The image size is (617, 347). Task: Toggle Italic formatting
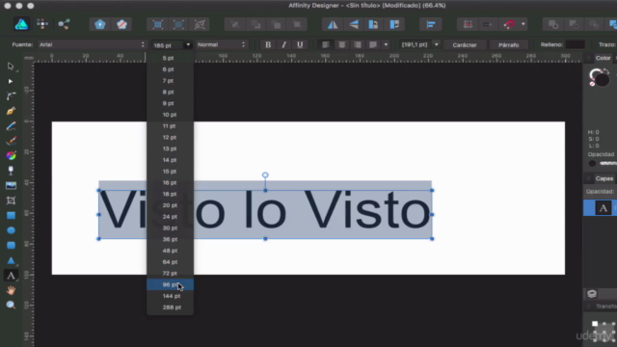(x=283, y=45)
